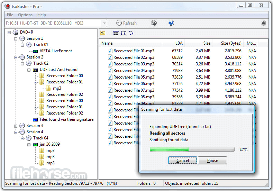273x191 pixels.
Task: Open the File menu
Action: click(x=10, y=15)
